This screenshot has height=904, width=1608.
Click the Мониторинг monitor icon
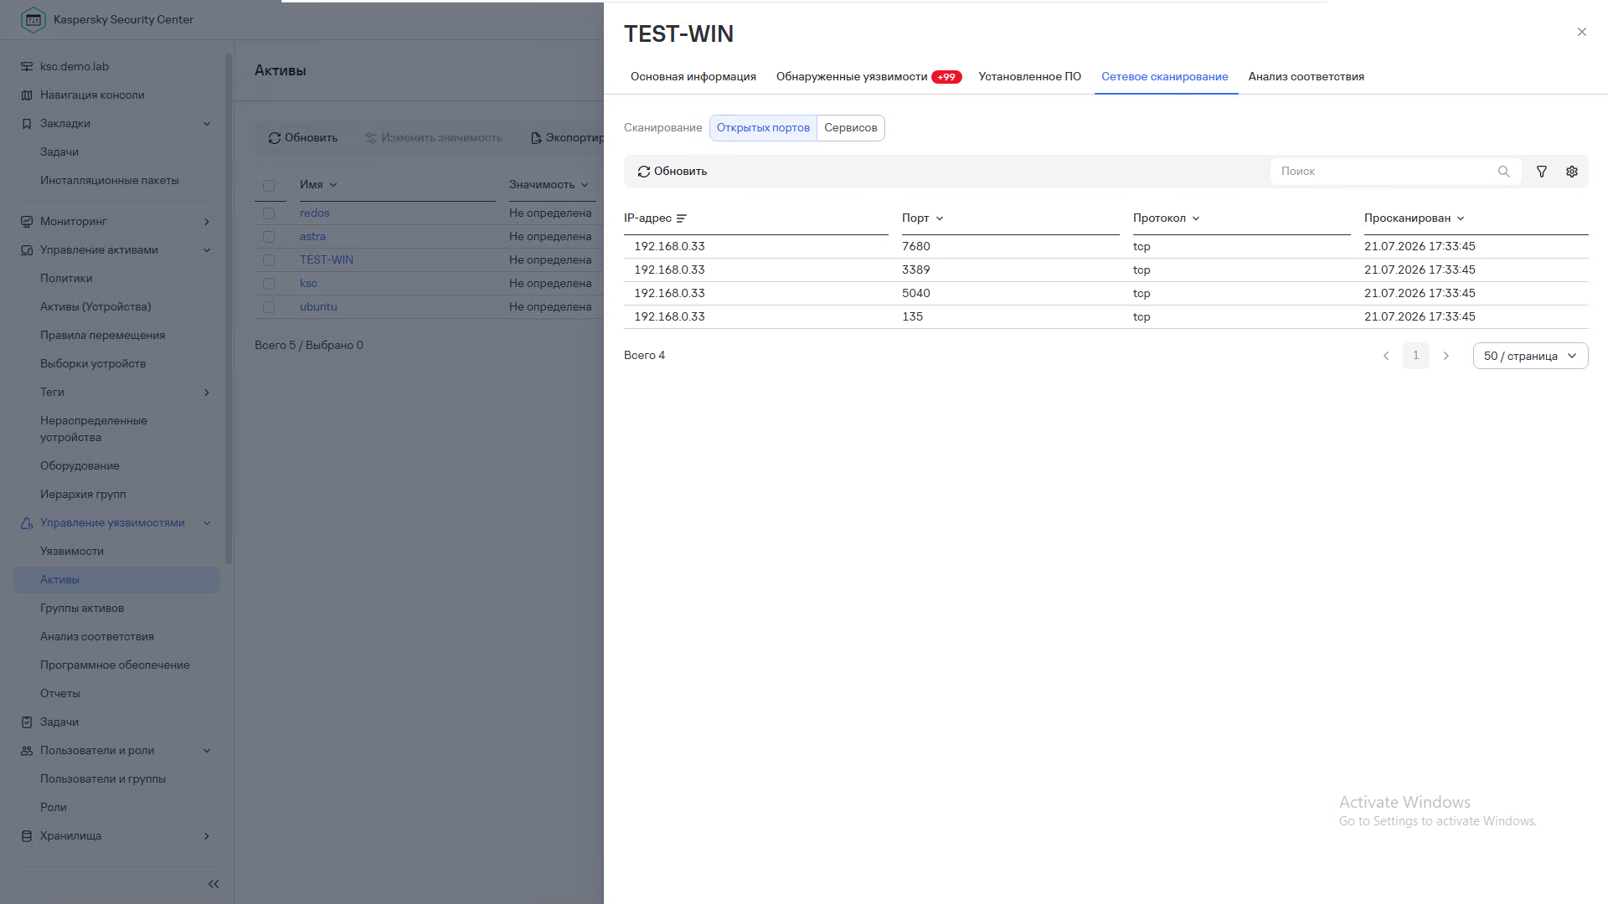[27, 222]
